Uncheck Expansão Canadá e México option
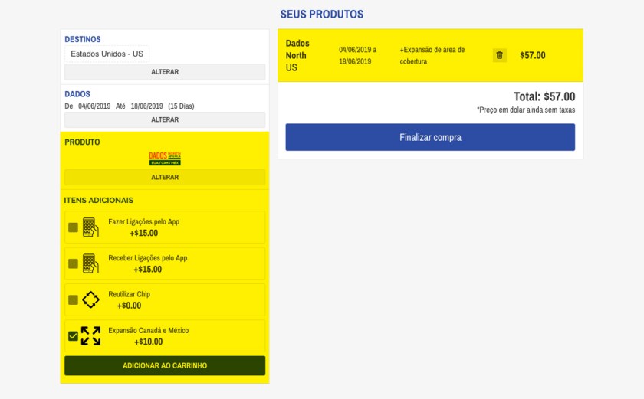This screenshot has width=644, height=399. tap(73, 335)
